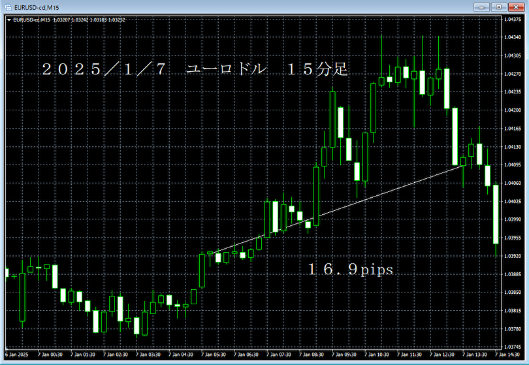This screenshot has width=529, height=365.
Task: Close the EURUSD-cd,M15 chart window
Action: point(516,7)
